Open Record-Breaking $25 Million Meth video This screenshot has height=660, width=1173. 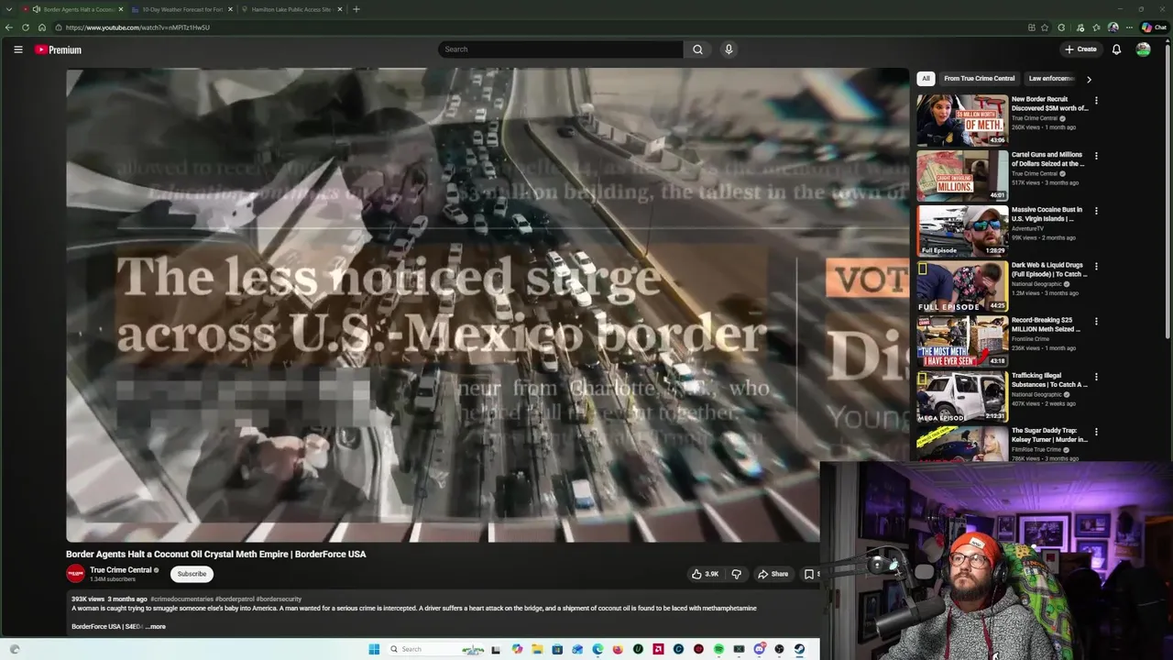962,341
